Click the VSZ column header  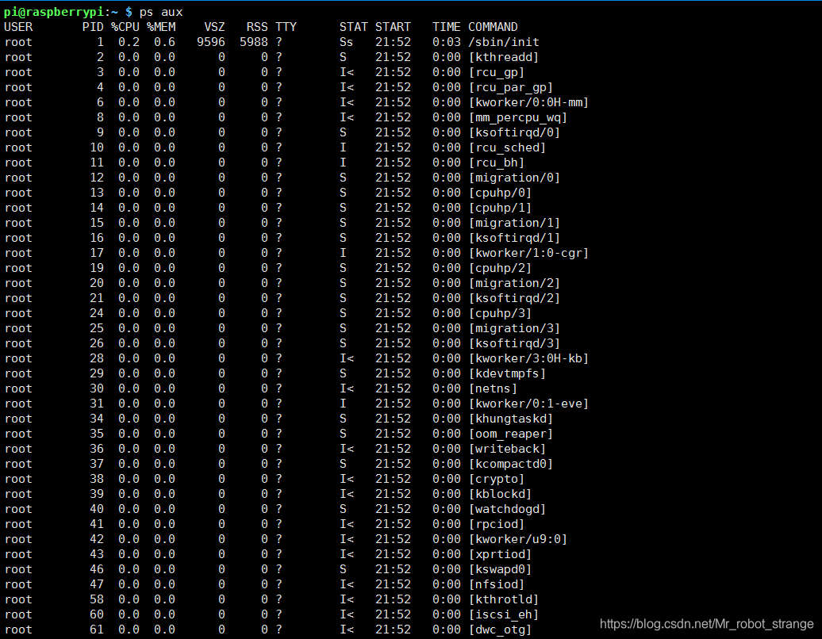[x=214, y=27]
